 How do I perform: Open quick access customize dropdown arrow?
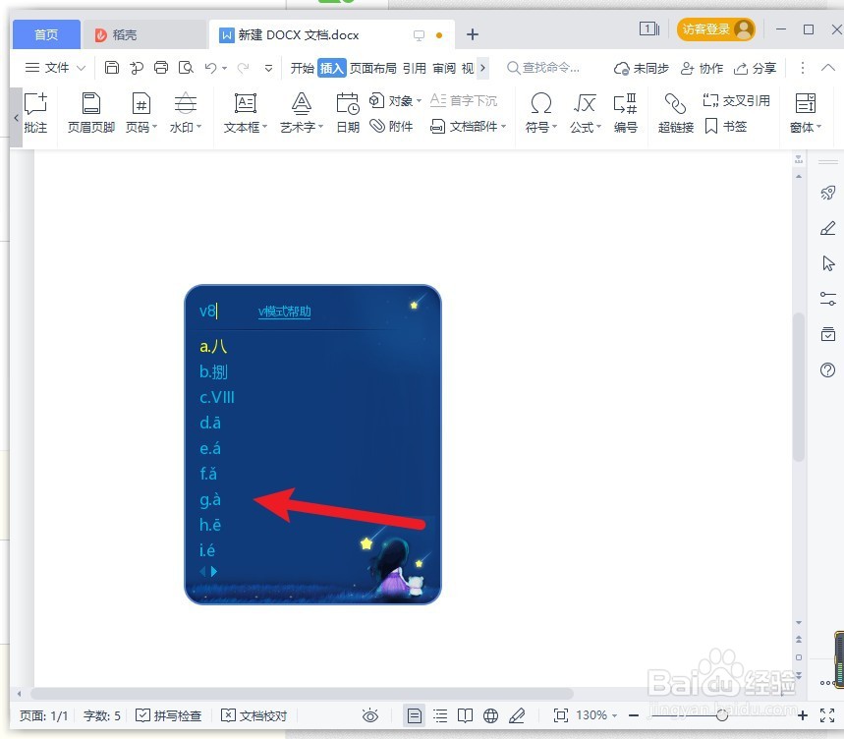268,69
